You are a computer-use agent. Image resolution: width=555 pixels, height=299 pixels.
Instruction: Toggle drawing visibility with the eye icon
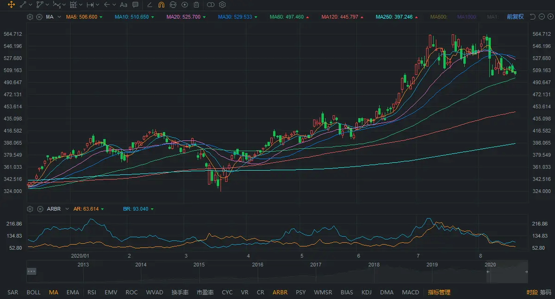(185, 5)
